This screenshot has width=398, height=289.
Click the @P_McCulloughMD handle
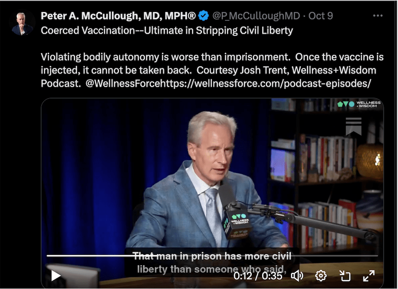click(256, 16)
